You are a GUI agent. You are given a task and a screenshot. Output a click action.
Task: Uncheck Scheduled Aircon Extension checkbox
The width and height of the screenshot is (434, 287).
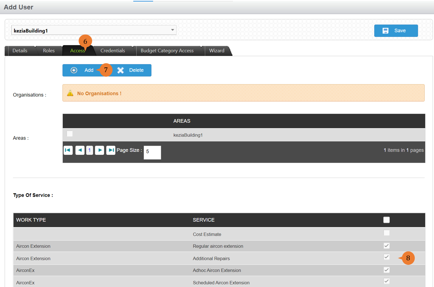click(x=387, y=281)
